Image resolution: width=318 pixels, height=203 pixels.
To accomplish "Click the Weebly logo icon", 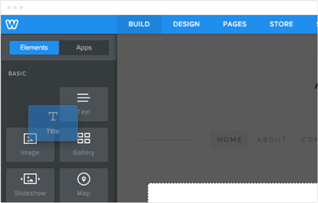I will point(12,24).
